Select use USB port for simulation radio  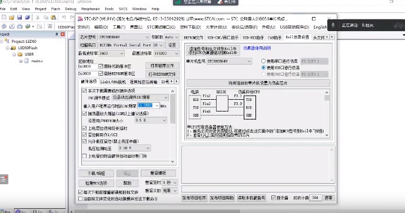[263, 67]
